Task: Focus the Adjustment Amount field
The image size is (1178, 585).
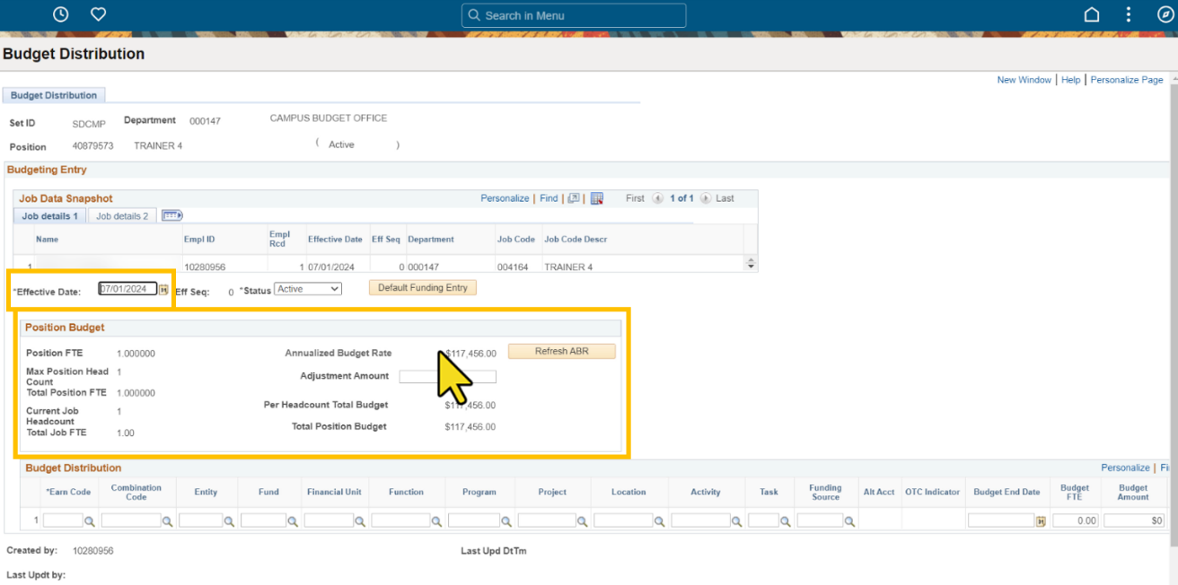Action: [x=447, y=377]
